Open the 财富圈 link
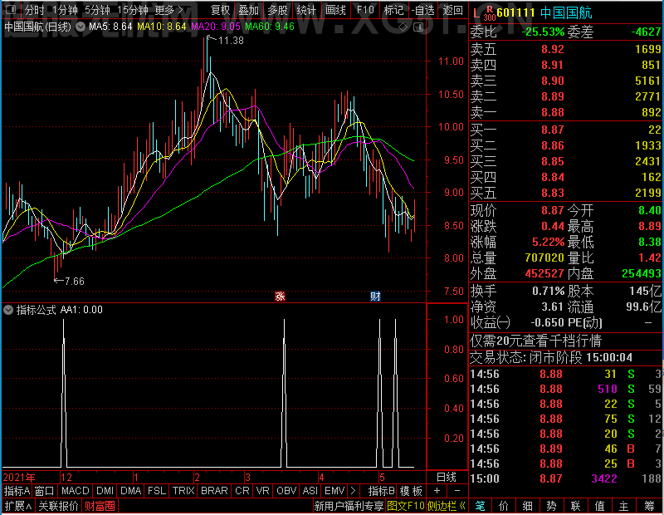 point(100,506)
